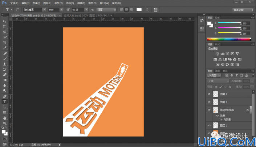Open the font family dropdown 微软雅黑
The image size is (256, 147).
tap(44, 10)
